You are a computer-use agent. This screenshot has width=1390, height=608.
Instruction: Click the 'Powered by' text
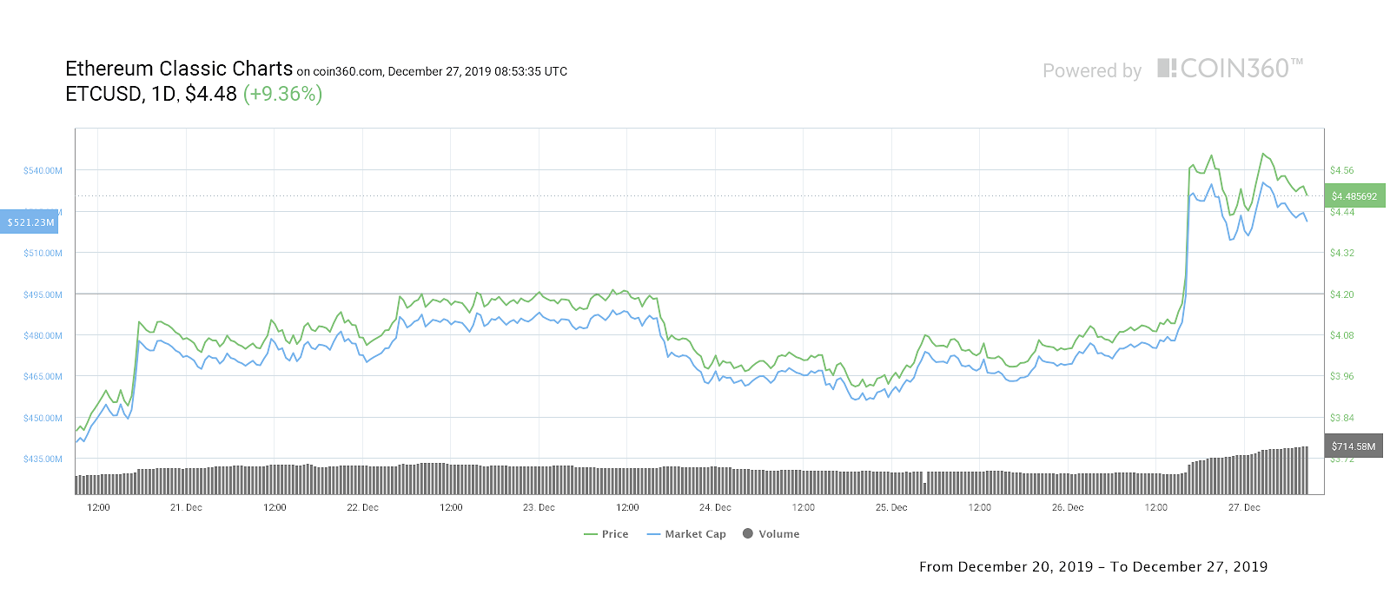pos(1092,71)
